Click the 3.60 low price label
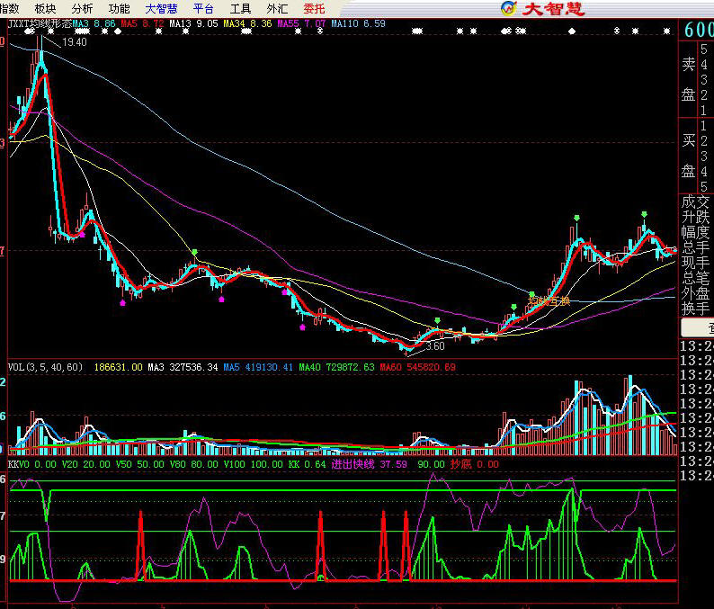This screenshot has height=609, width=714. click(435, 346)
